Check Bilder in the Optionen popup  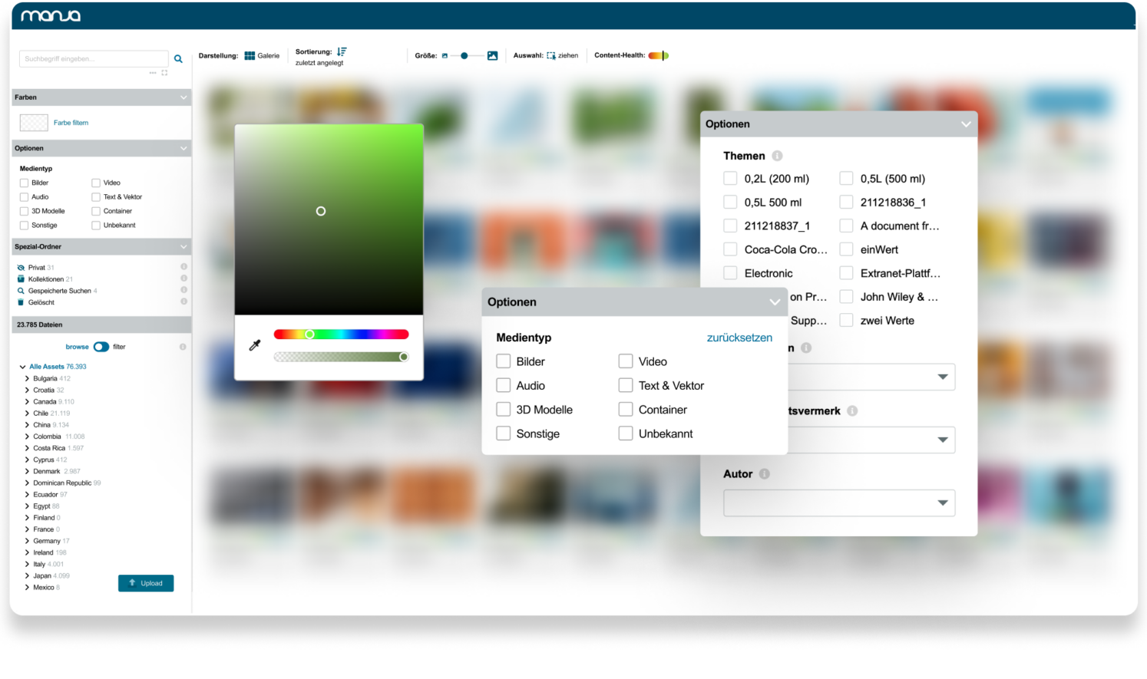504,361
